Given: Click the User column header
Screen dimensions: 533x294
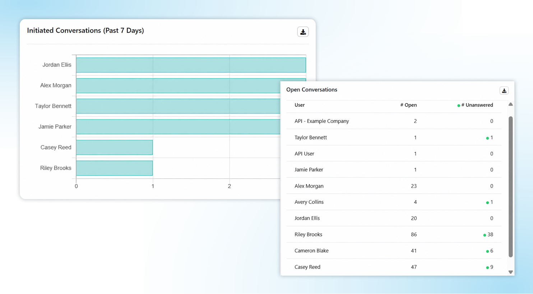Looking at the screenshot, I should click(x=300, y=105).
